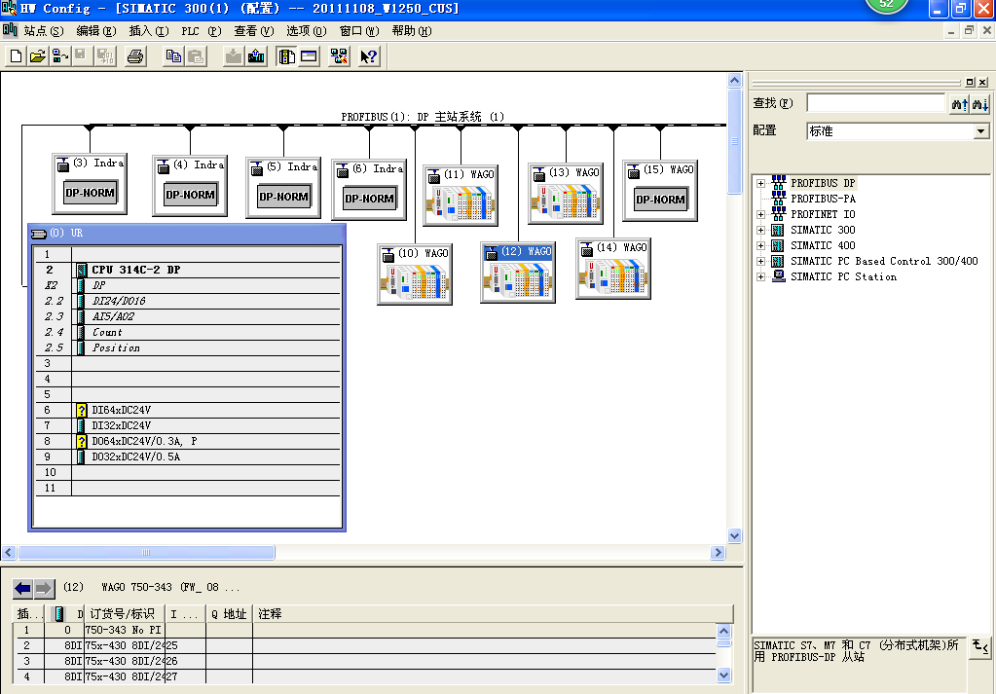Click the yellow question icon on DI64xDC24V row
996x694 pixels.
pos(82,410)
